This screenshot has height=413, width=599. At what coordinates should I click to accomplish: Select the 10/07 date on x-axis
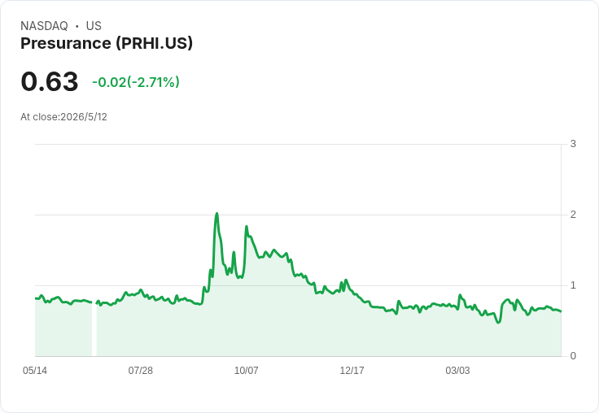[246, 370]
